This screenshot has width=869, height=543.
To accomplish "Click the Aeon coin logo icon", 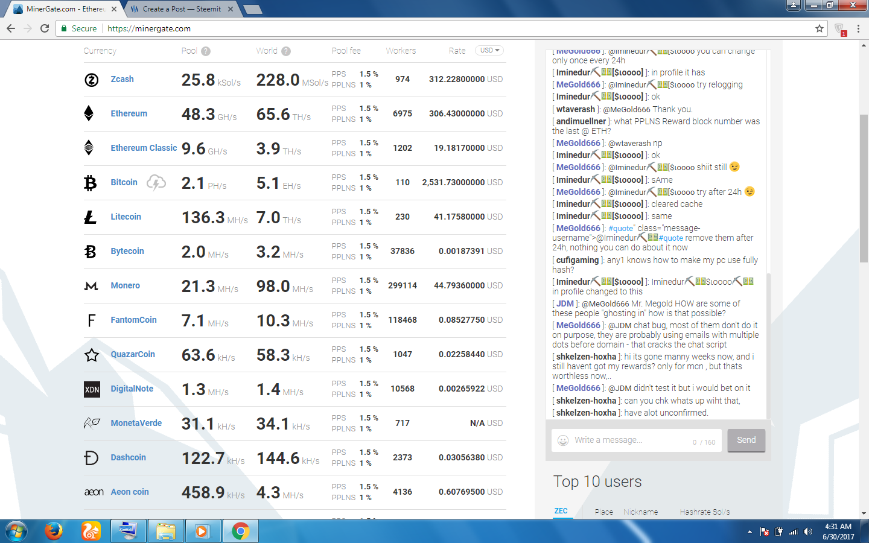I will 94,492.
